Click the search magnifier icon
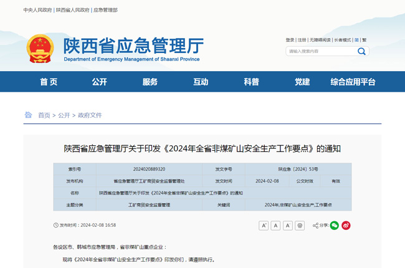The width and height of the screenshot is (405, 268). (x=361, y=51)
